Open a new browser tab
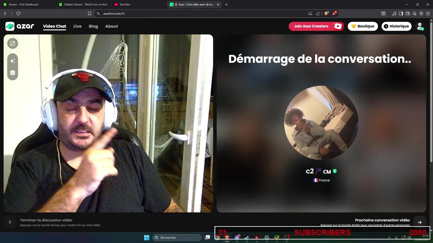Image resolution: width=433 pixels, height=243 pixels. point(226,4)
